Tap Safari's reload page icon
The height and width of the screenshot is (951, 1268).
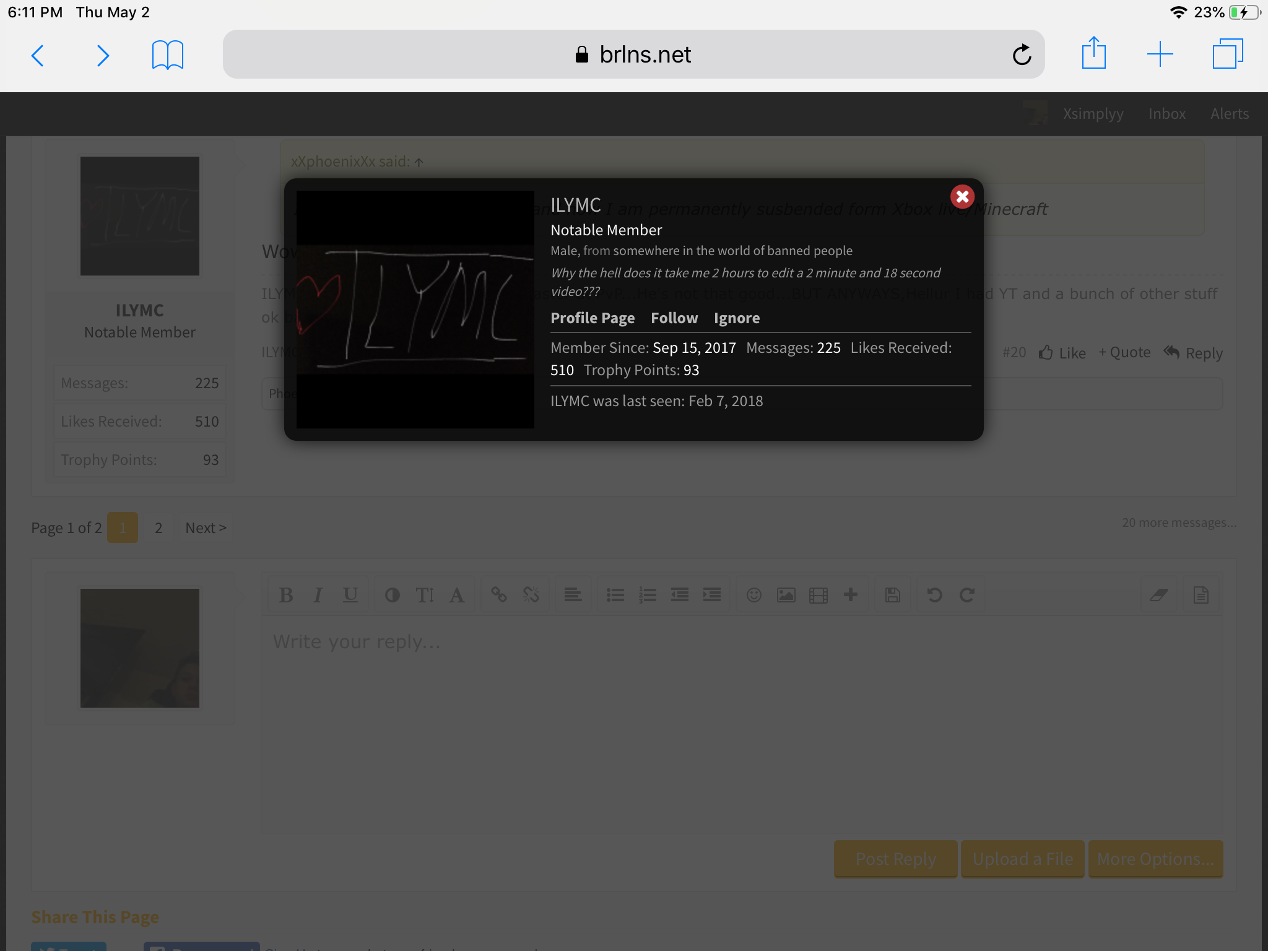[1022, 54]
